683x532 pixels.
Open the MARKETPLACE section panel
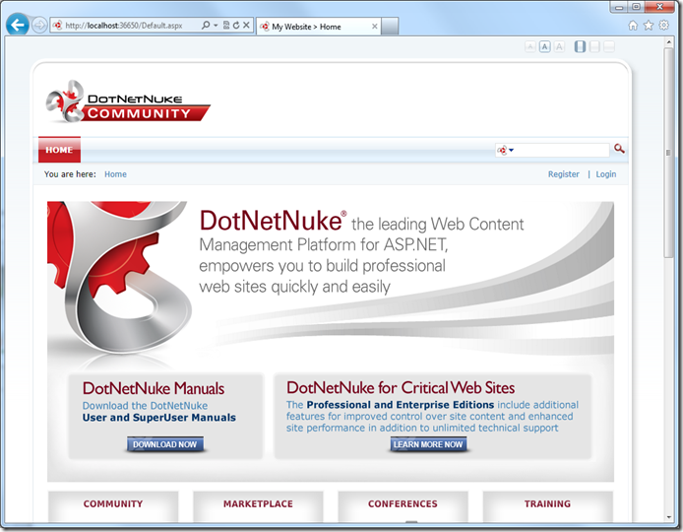point(258,504)
